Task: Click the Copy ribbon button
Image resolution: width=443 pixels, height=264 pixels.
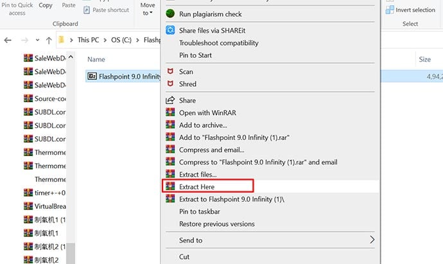Action: coord(46,5)
